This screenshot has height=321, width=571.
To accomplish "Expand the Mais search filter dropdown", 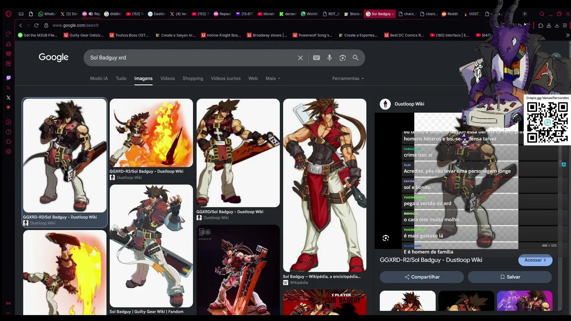I will (273, 78).
